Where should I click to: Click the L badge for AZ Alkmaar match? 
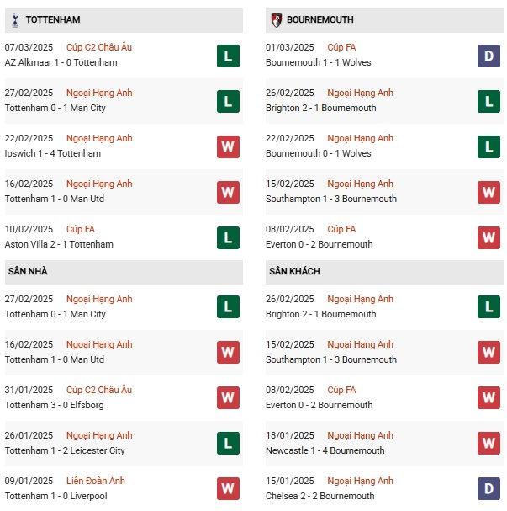(228, 56)
